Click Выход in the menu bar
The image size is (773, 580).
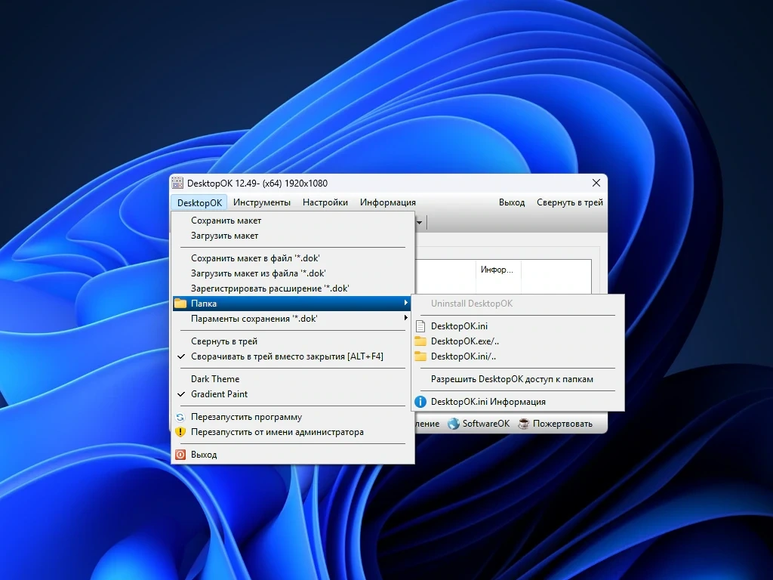pyautogui.click(x=512, y=202)
